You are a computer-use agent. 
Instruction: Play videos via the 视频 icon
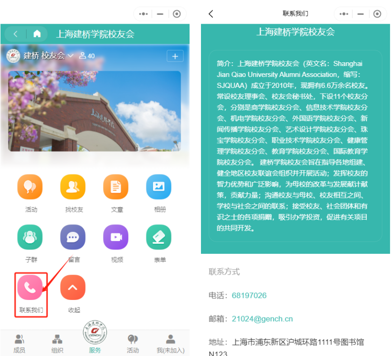tap(115, 237)
